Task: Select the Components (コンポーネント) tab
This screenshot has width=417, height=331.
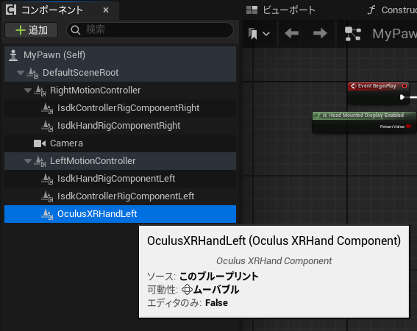Action: click(x=60, y=10)
